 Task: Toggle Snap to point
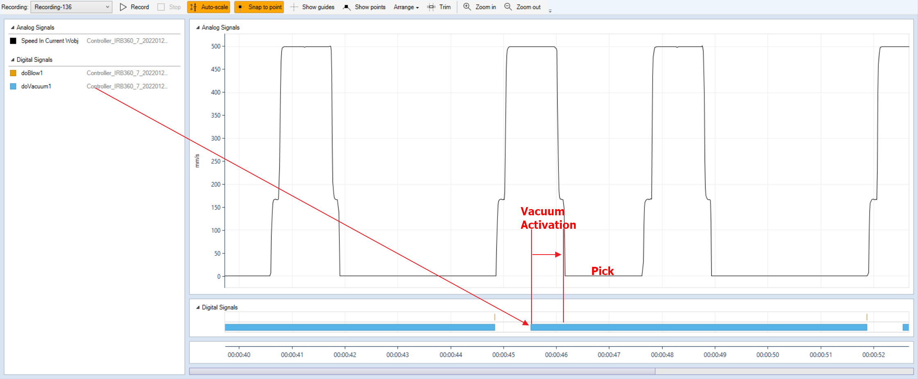click(x=259, y=7)
